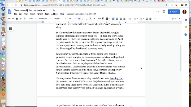
Task: Open the line spacing options
Action: [x=129, y=19]
